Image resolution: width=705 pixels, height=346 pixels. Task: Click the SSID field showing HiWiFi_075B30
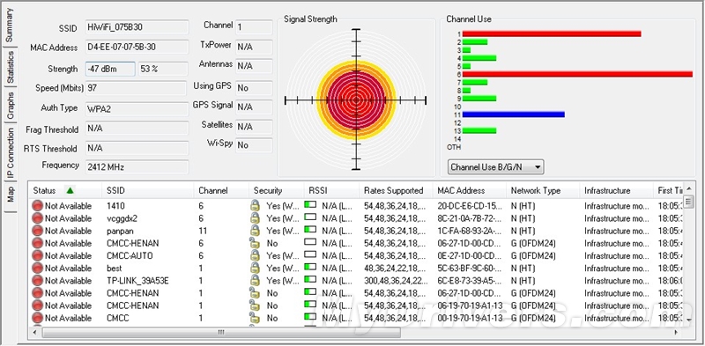137,27
